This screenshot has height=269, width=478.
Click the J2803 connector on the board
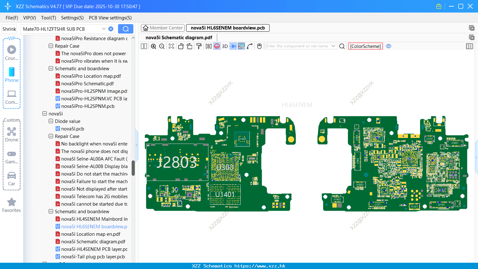(177, 162)
